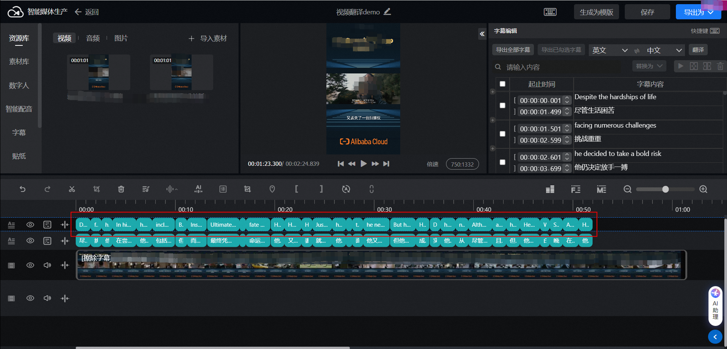The height and width of the screenshot is (349, 727).
Task: Open 字幕 in the sidebar
Action: 19,132
